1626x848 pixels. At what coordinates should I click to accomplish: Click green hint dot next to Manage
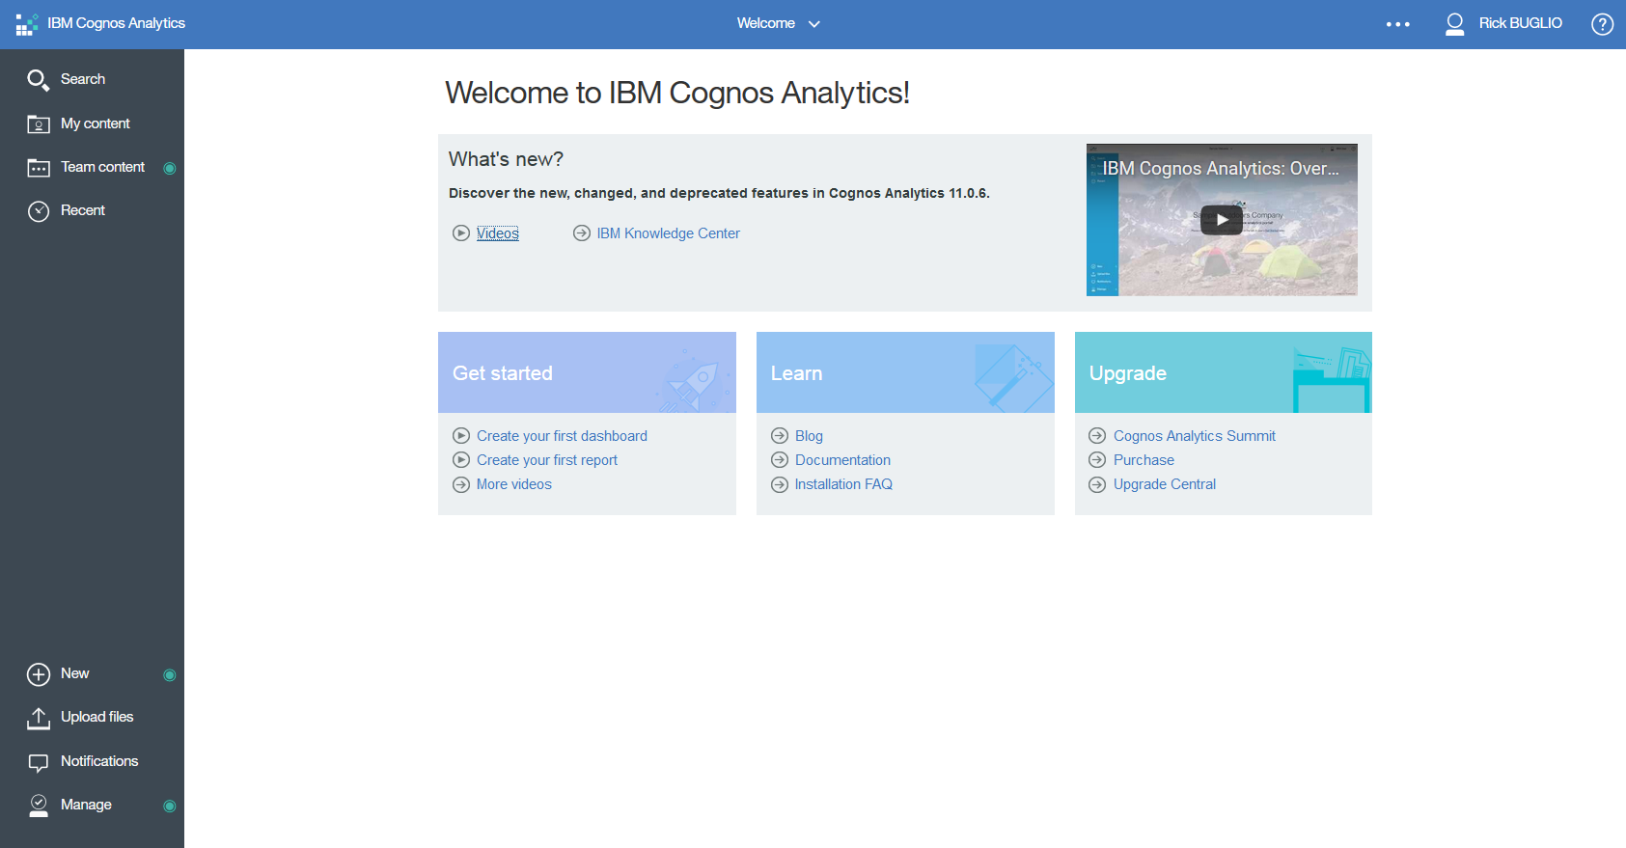[x=170, y=806]
